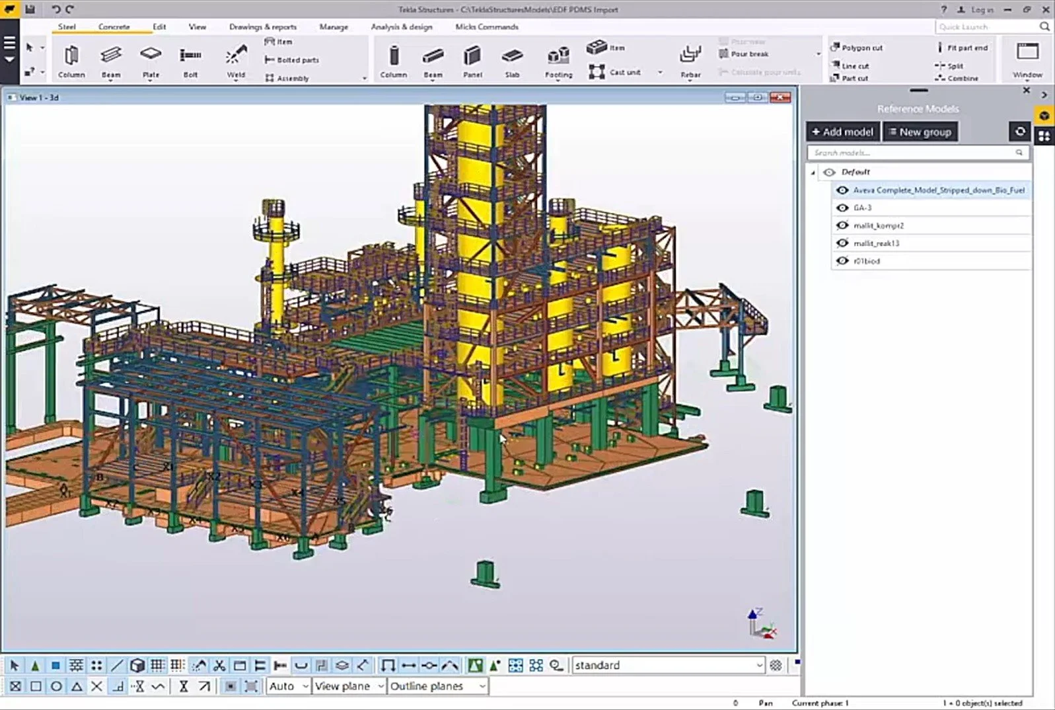The image size is (1055, 710).
Task: Click the coordinate axis symbol in view
Action: tap(762, 623)
